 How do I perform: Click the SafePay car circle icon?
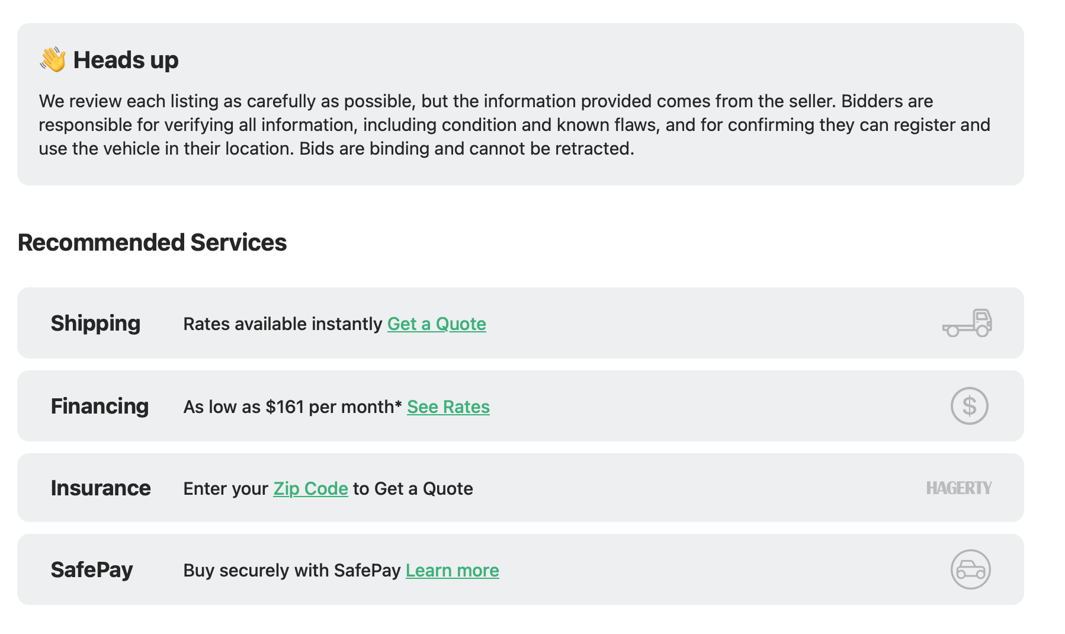click(970, 569)
